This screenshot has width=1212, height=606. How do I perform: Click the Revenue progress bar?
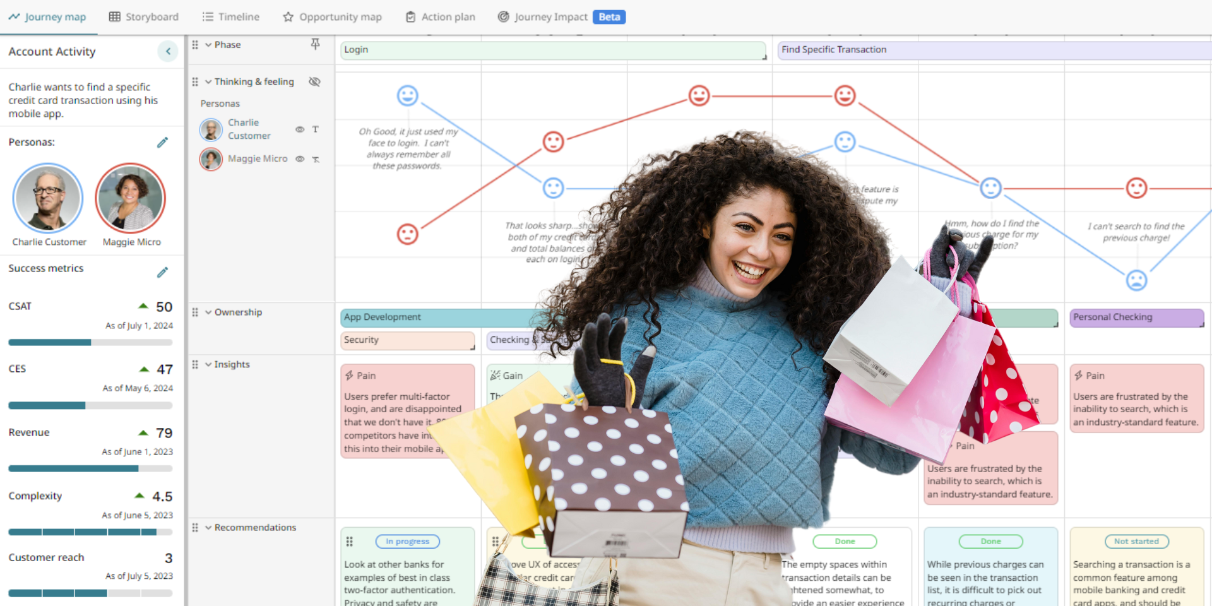(90, 469)
